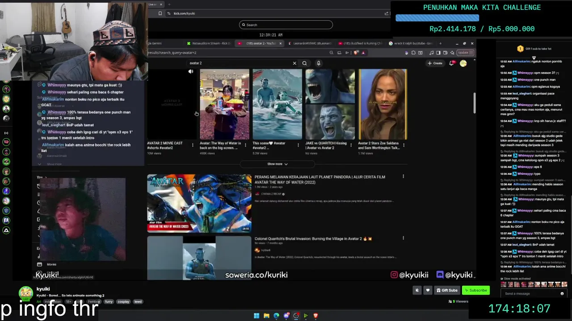Click the Kick search field
This screenshot has height=321, width=572.
286,25
